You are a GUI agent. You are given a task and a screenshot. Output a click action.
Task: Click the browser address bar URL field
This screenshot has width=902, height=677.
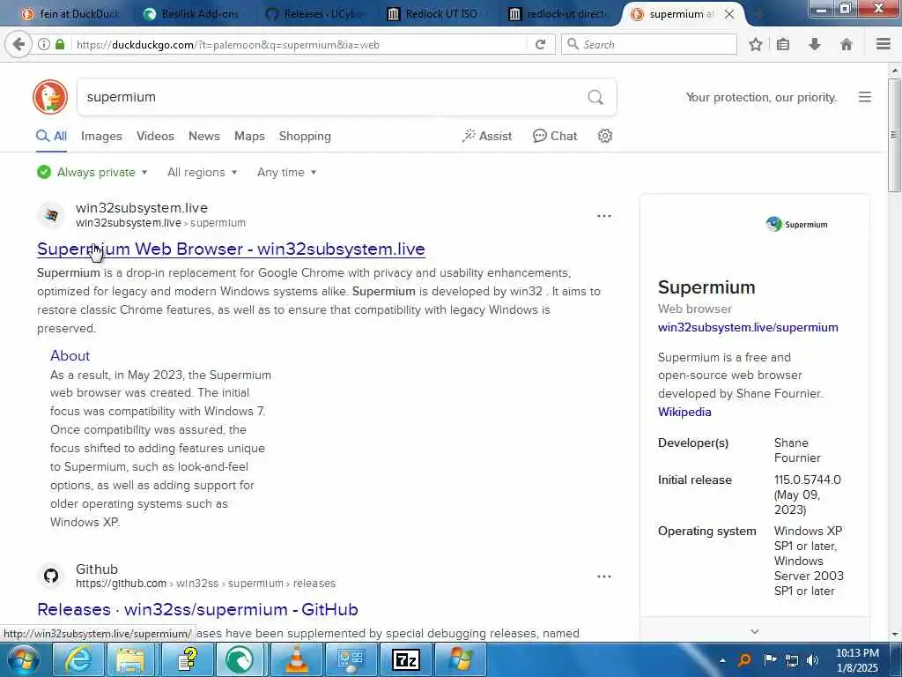[x=299, y=44]
